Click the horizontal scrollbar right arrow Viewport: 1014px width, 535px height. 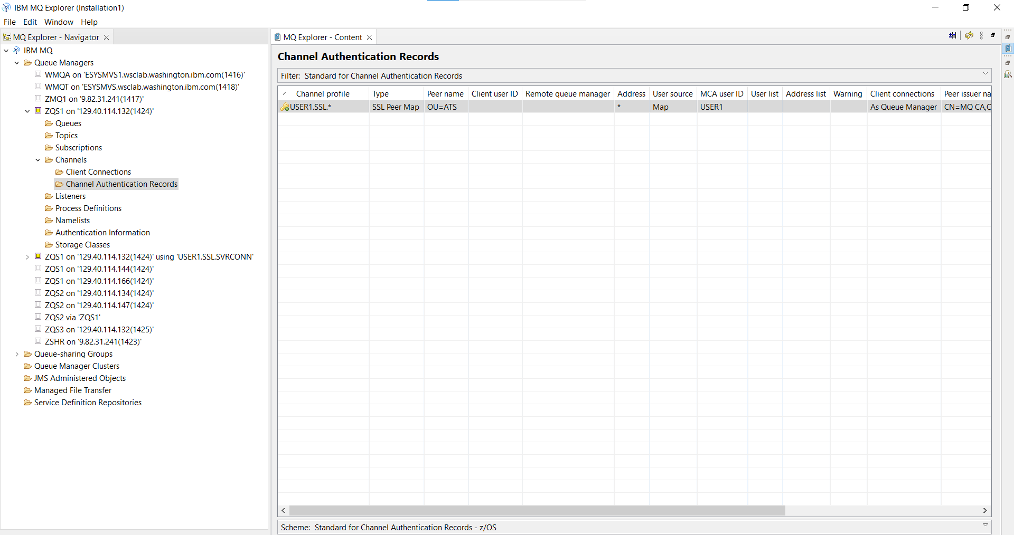[x=985, y=510]
